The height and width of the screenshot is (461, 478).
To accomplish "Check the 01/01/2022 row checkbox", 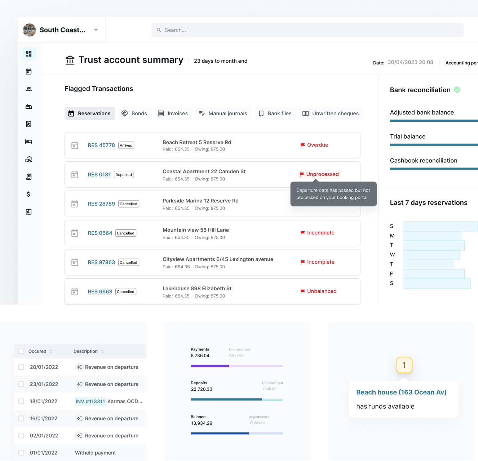I will (21, 453).
